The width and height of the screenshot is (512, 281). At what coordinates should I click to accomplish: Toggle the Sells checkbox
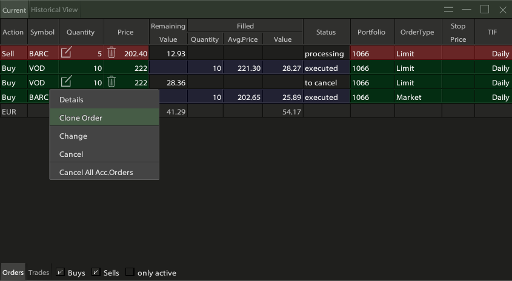point(96,273)
